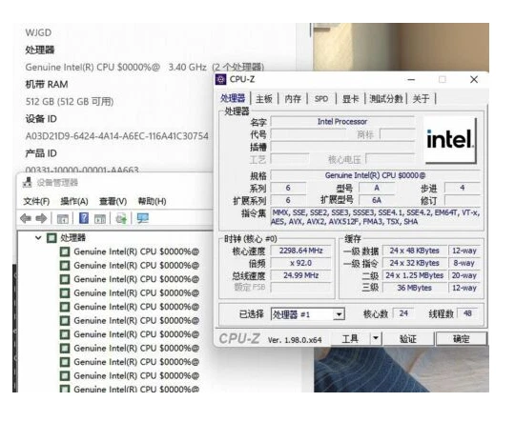Click the product ID 00331-10000-00001-AA663
515x422 pixels.
pyautogui.click(x=82, y=171)
